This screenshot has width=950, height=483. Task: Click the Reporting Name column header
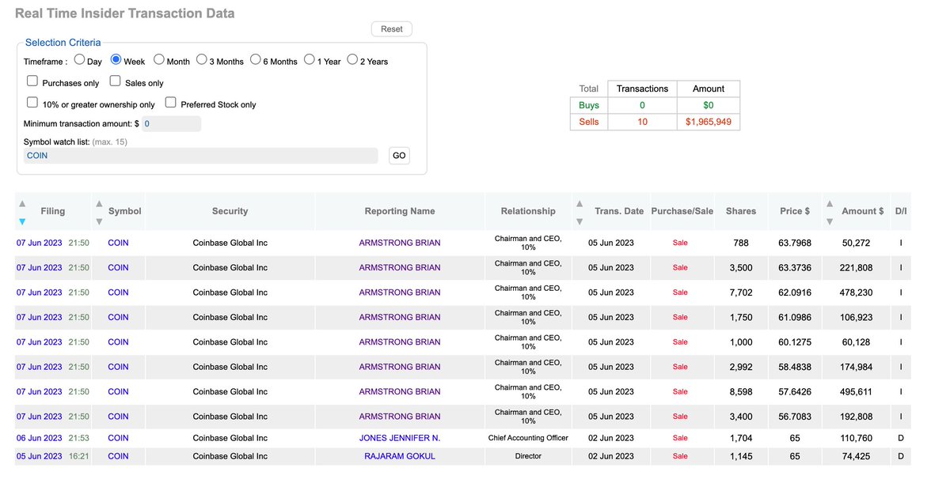(400, 211)
